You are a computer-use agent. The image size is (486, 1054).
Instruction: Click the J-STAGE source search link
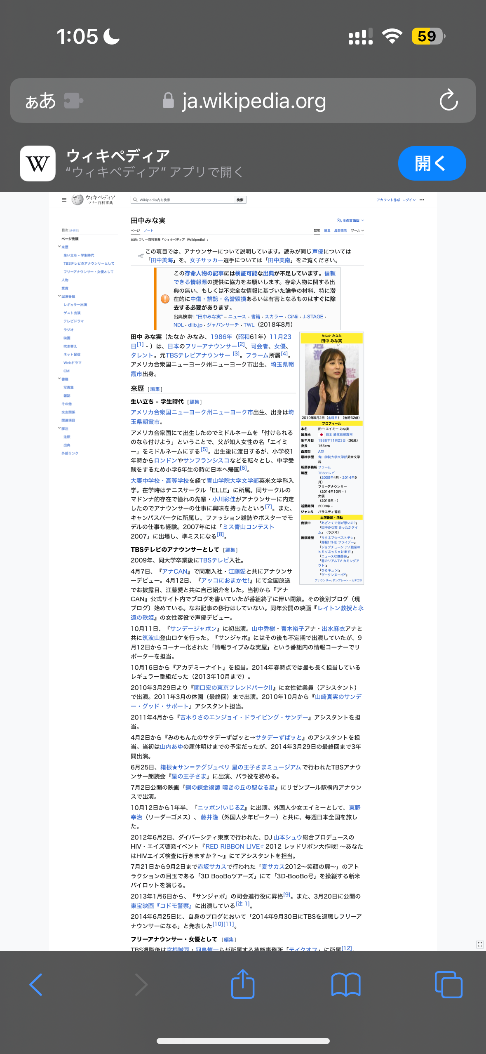click(313, 317)
